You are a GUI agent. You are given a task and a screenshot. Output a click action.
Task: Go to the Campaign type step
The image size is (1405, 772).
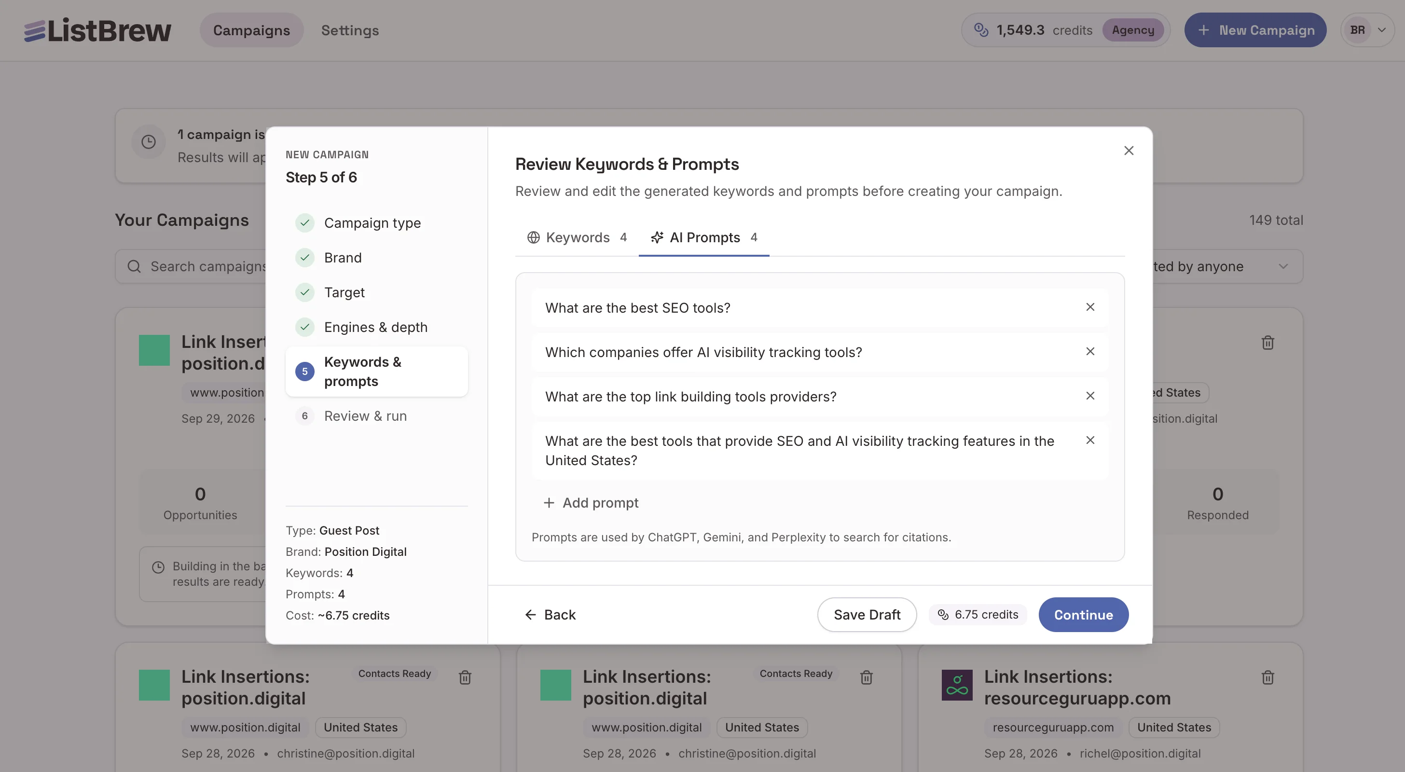click(376, 222)
